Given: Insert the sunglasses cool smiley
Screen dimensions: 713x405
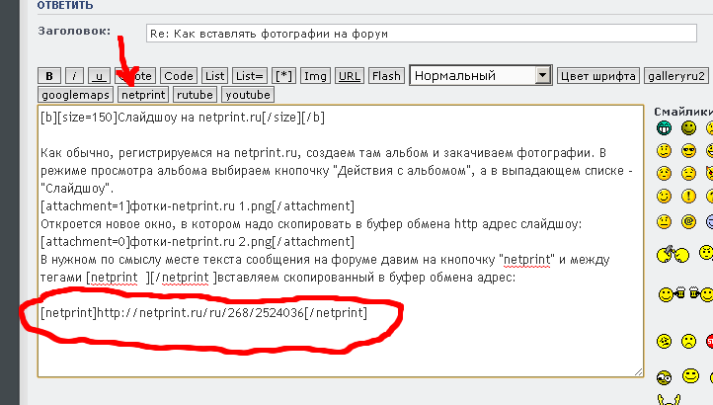Looking at the screenshot, I should 688,151.
